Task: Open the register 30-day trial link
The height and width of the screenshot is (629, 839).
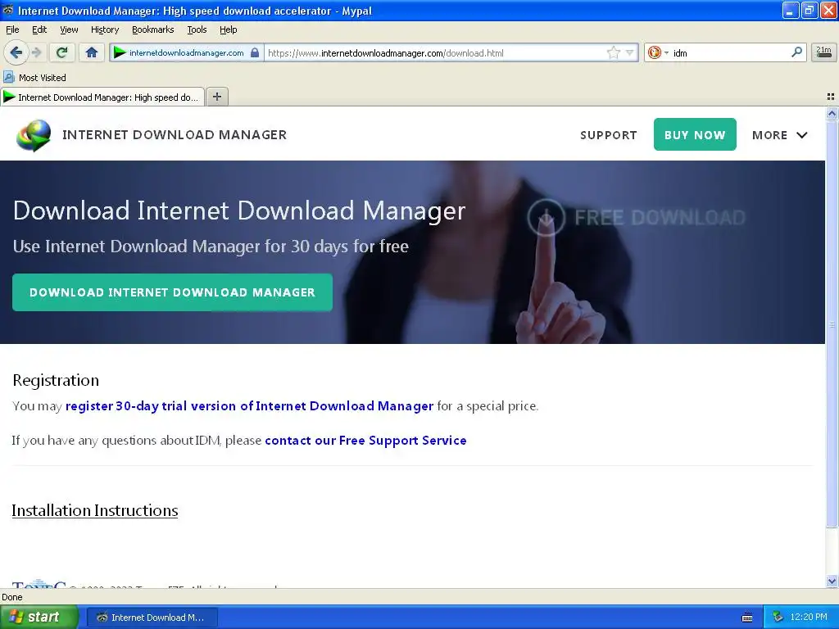Action: [x=249, y=406]
